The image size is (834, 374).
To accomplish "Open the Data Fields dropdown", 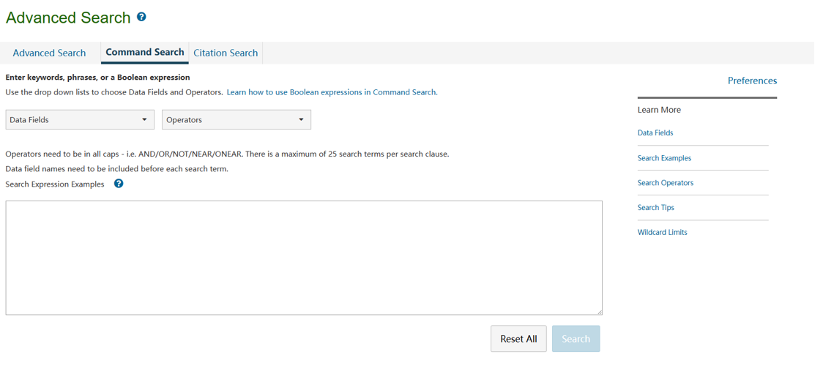I will tap(79, 119).
